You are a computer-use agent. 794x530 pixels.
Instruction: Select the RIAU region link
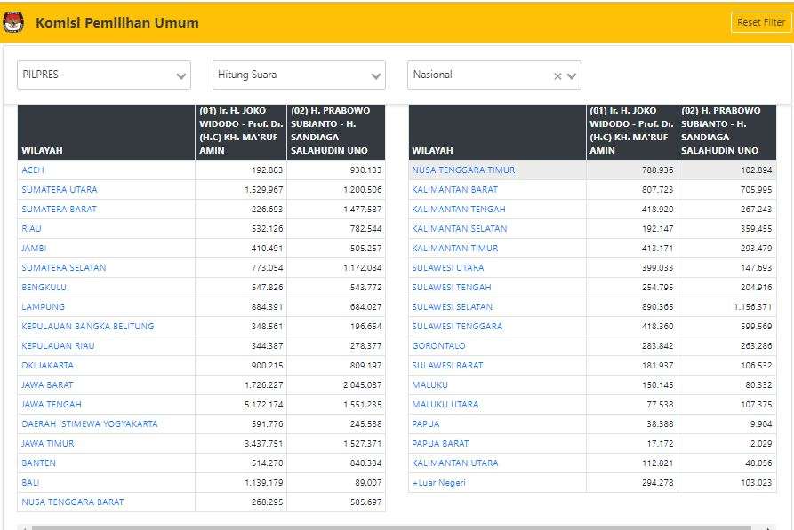[x=31, y=228]
